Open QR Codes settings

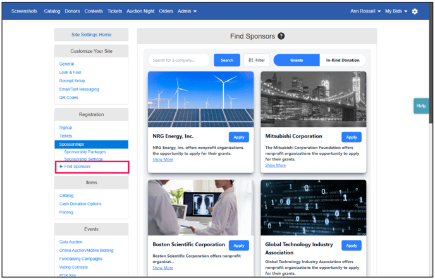click(x=68, y=98)
